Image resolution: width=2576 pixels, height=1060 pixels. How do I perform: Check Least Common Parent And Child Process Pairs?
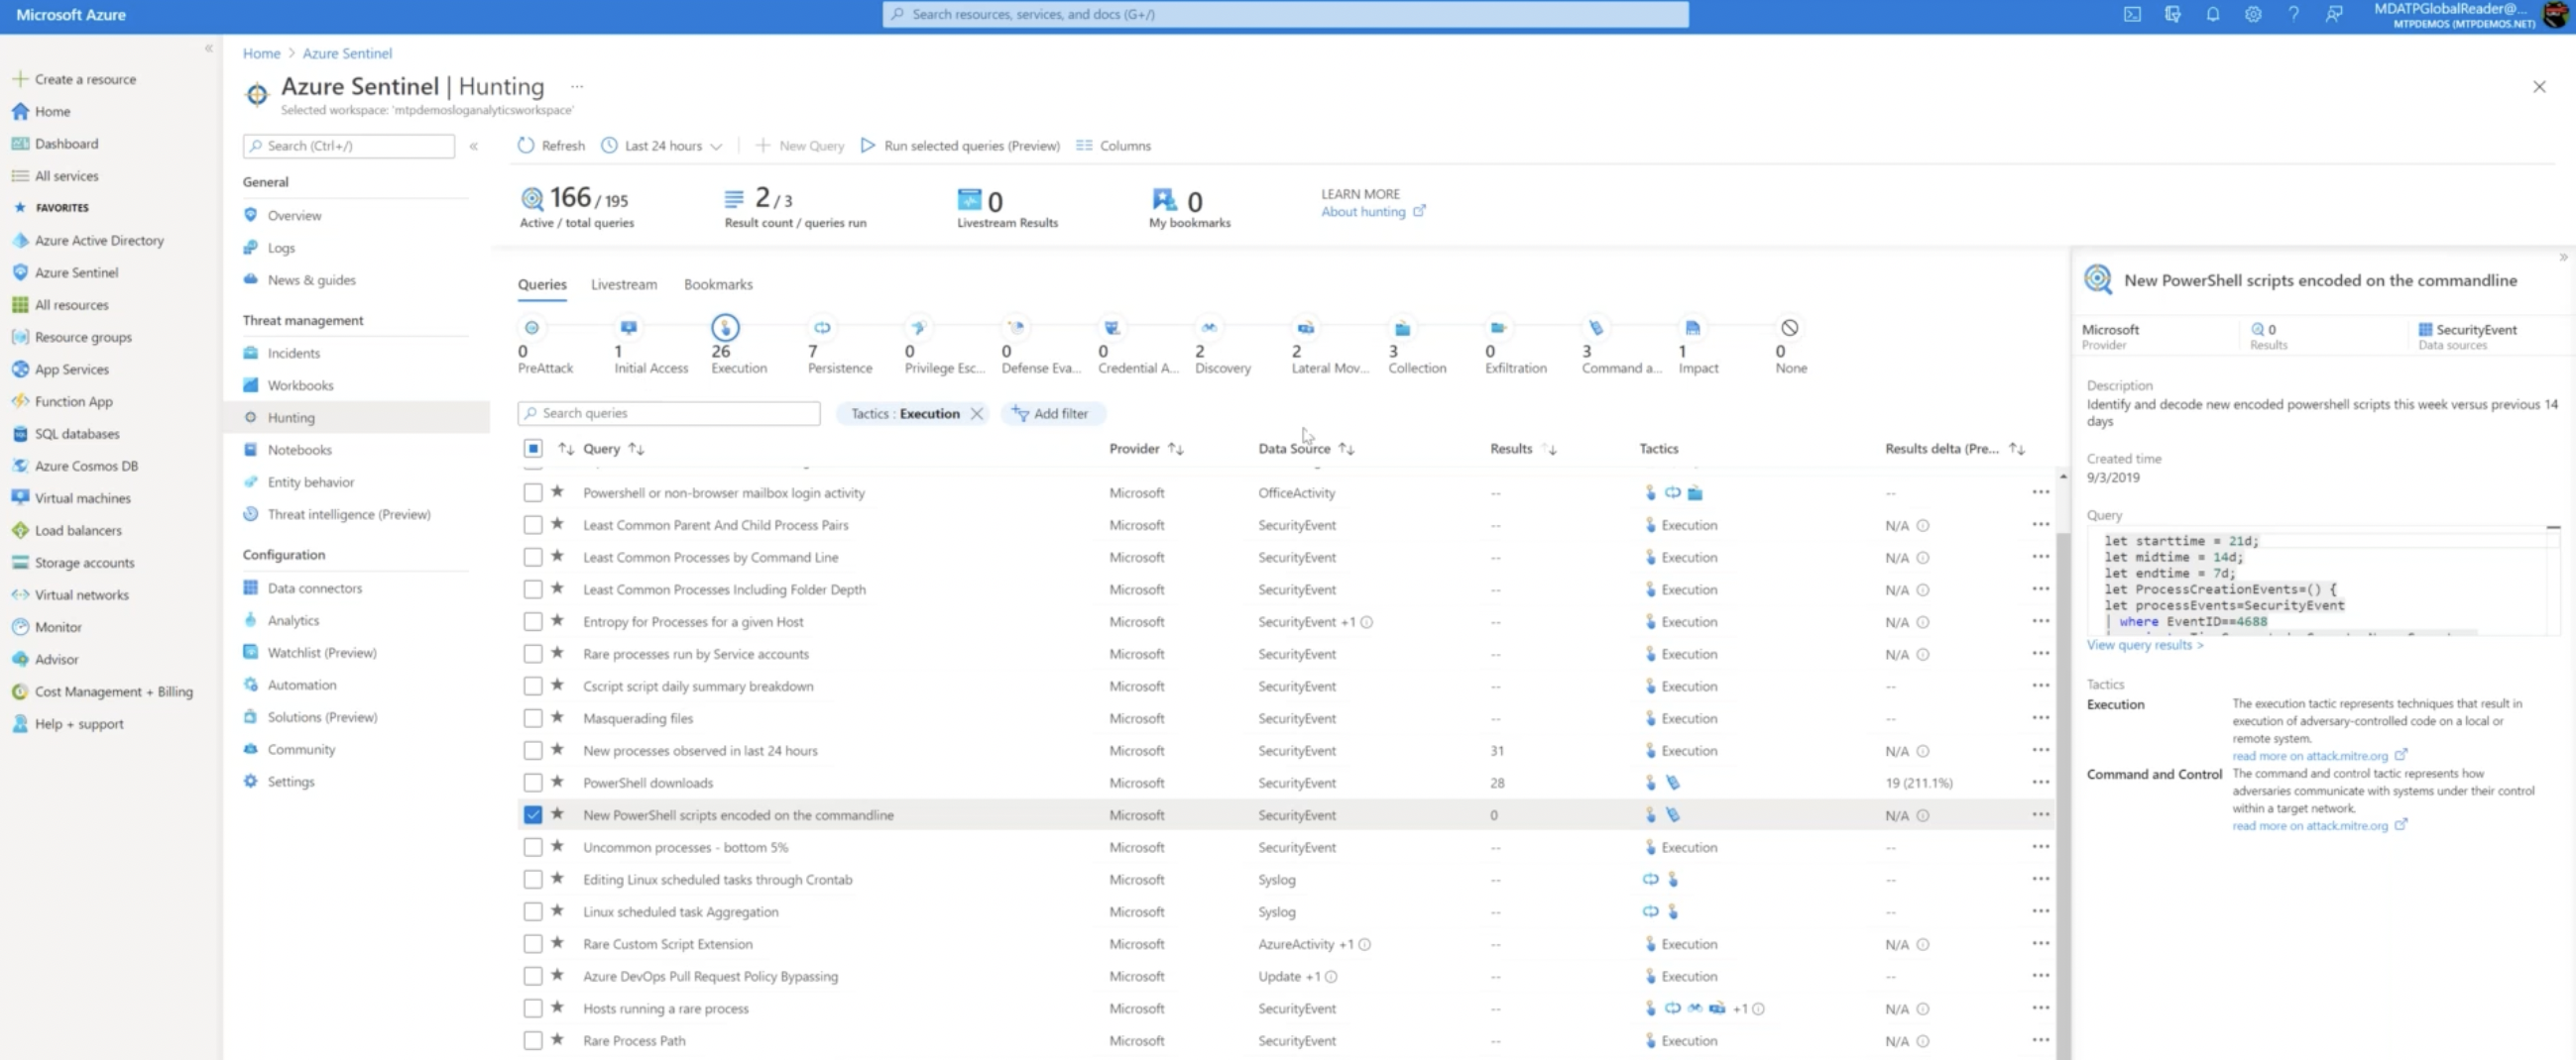[x=533, y=524]
